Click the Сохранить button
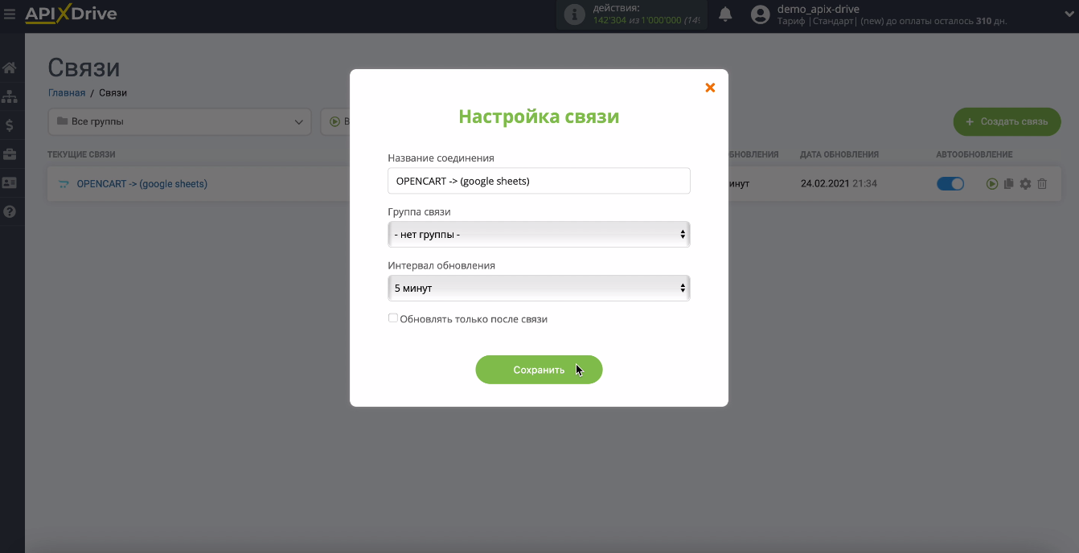The image size is (1079, 553). click(x=539, y=370)
